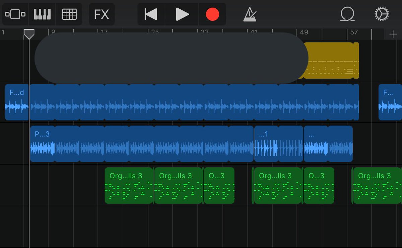This screenshot has width=402, height=248.
Task: Open song sections with the plus button
Action: point(393,34)
